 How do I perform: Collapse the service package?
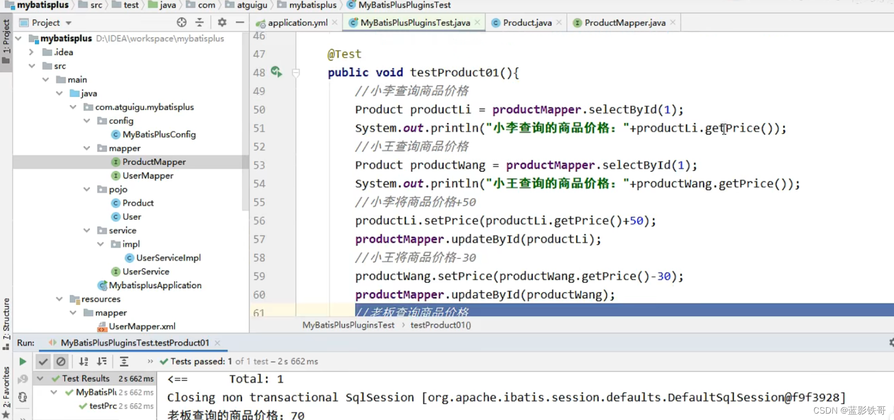coord(86,230)
